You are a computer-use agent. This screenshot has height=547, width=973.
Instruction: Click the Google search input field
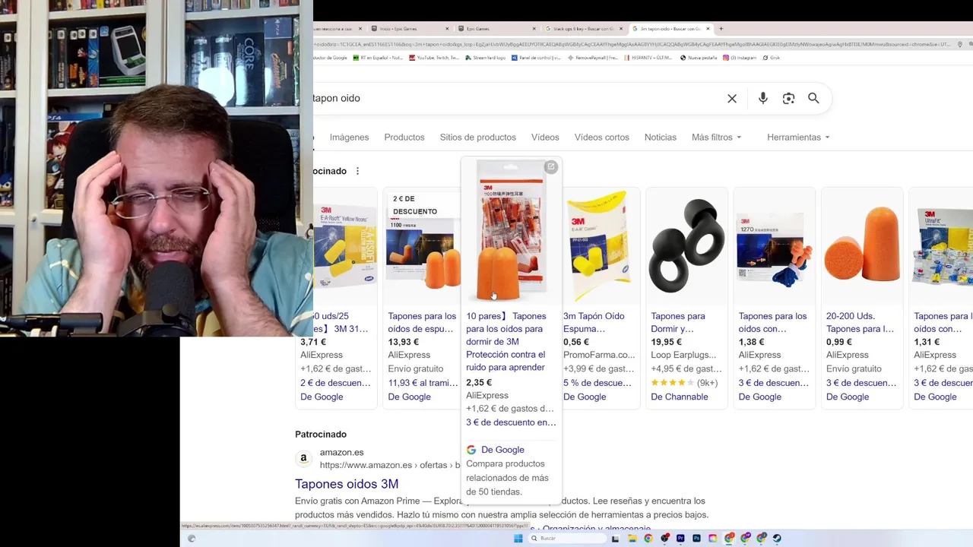517,99
